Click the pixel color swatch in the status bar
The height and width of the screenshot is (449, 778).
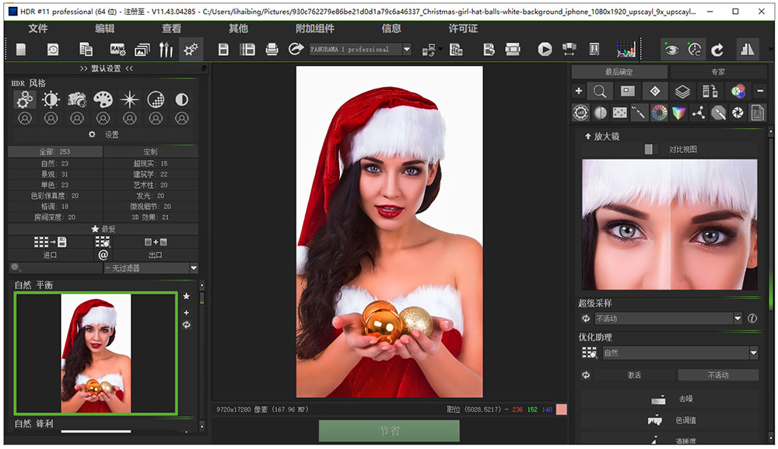(x=562, y=409)
